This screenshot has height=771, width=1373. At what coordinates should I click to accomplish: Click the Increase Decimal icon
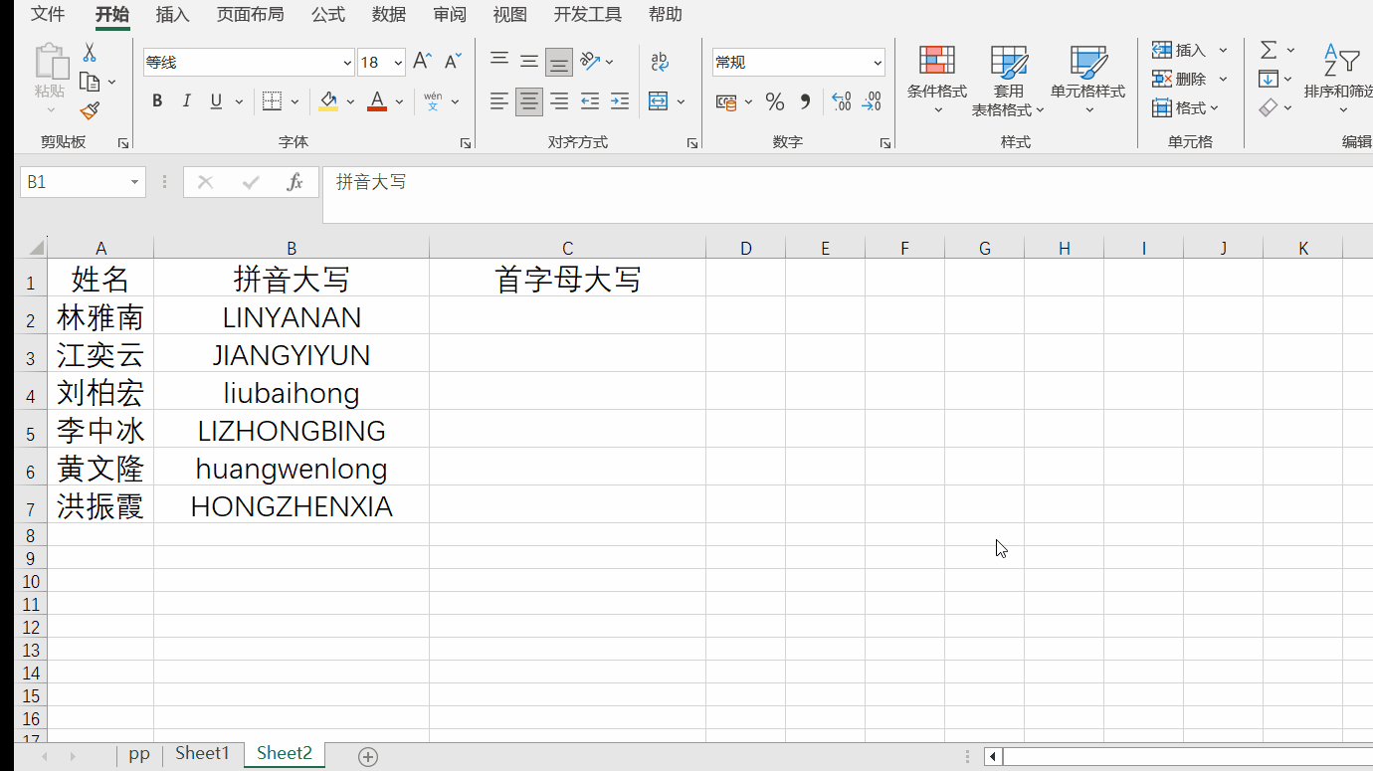842,101
